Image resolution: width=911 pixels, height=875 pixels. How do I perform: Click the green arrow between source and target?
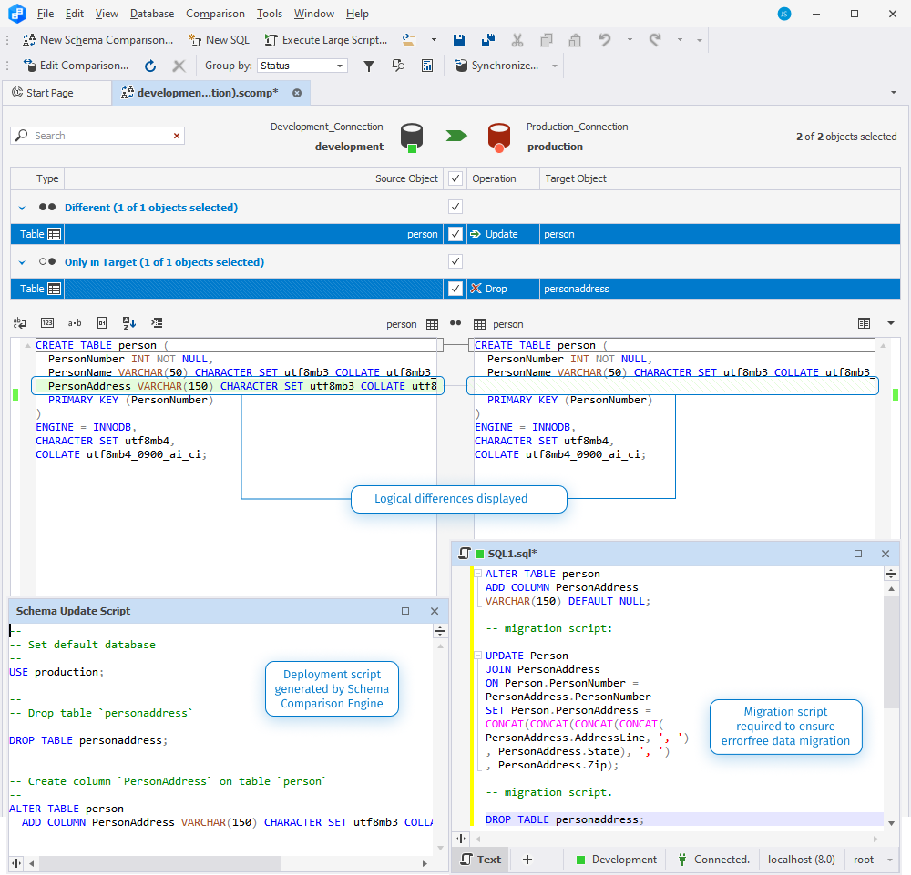(x=456, y=136)
